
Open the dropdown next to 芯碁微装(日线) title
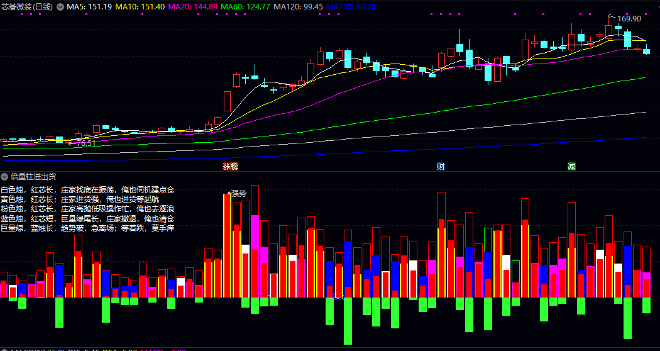(60, 7)
